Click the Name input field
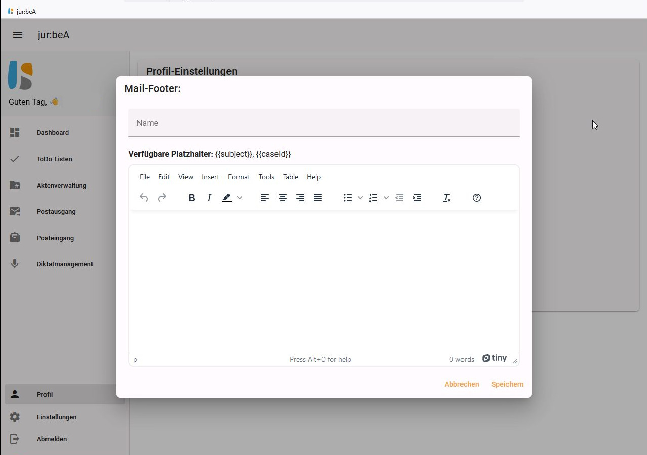 coord(324,123)
